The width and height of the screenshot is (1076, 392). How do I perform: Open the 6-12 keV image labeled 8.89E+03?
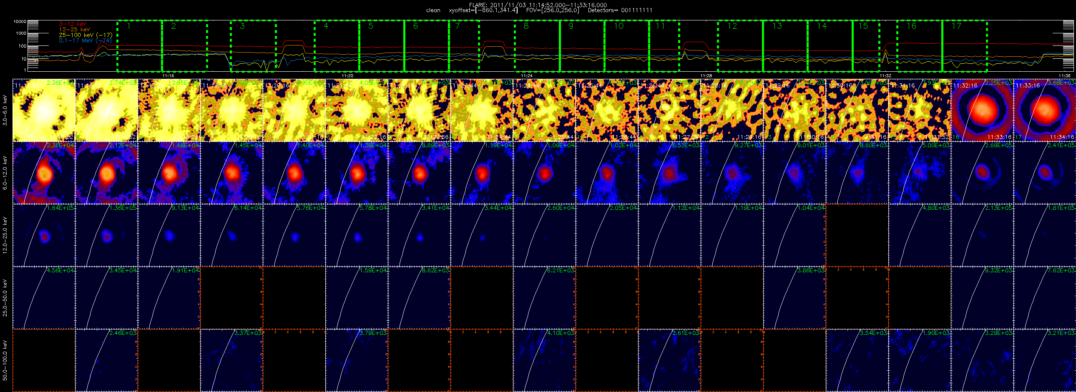420,173
